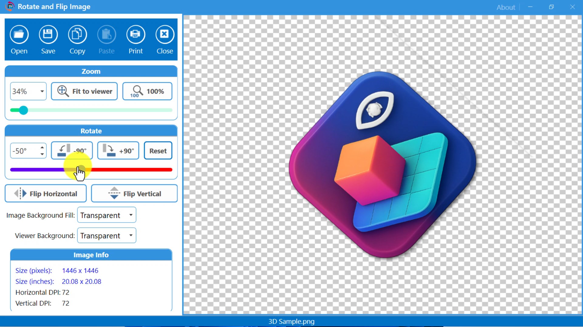The height and width of the screenshot is (327, 583).
Task: Decrease rotation angle with down arrow
Action: click(42, 154)
